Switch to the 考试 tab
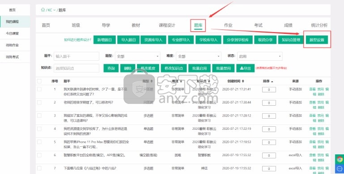 258,25
